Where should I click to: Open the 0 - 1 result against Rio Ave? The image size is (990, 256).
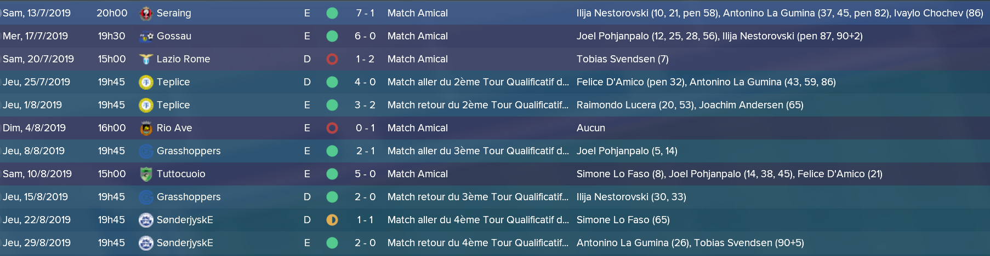(x=365, y=128)
